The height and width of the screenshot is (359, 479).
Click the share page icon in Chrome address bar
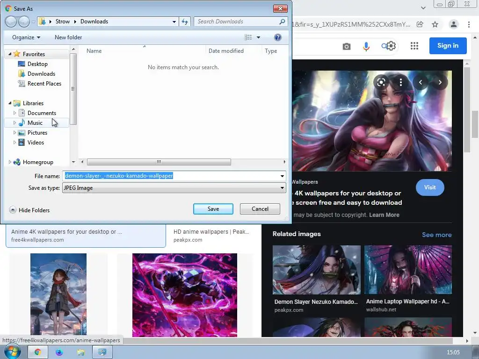[x=420, y=24]
